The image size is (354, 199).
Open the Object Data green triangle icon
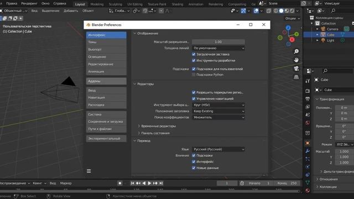[308, 182]
